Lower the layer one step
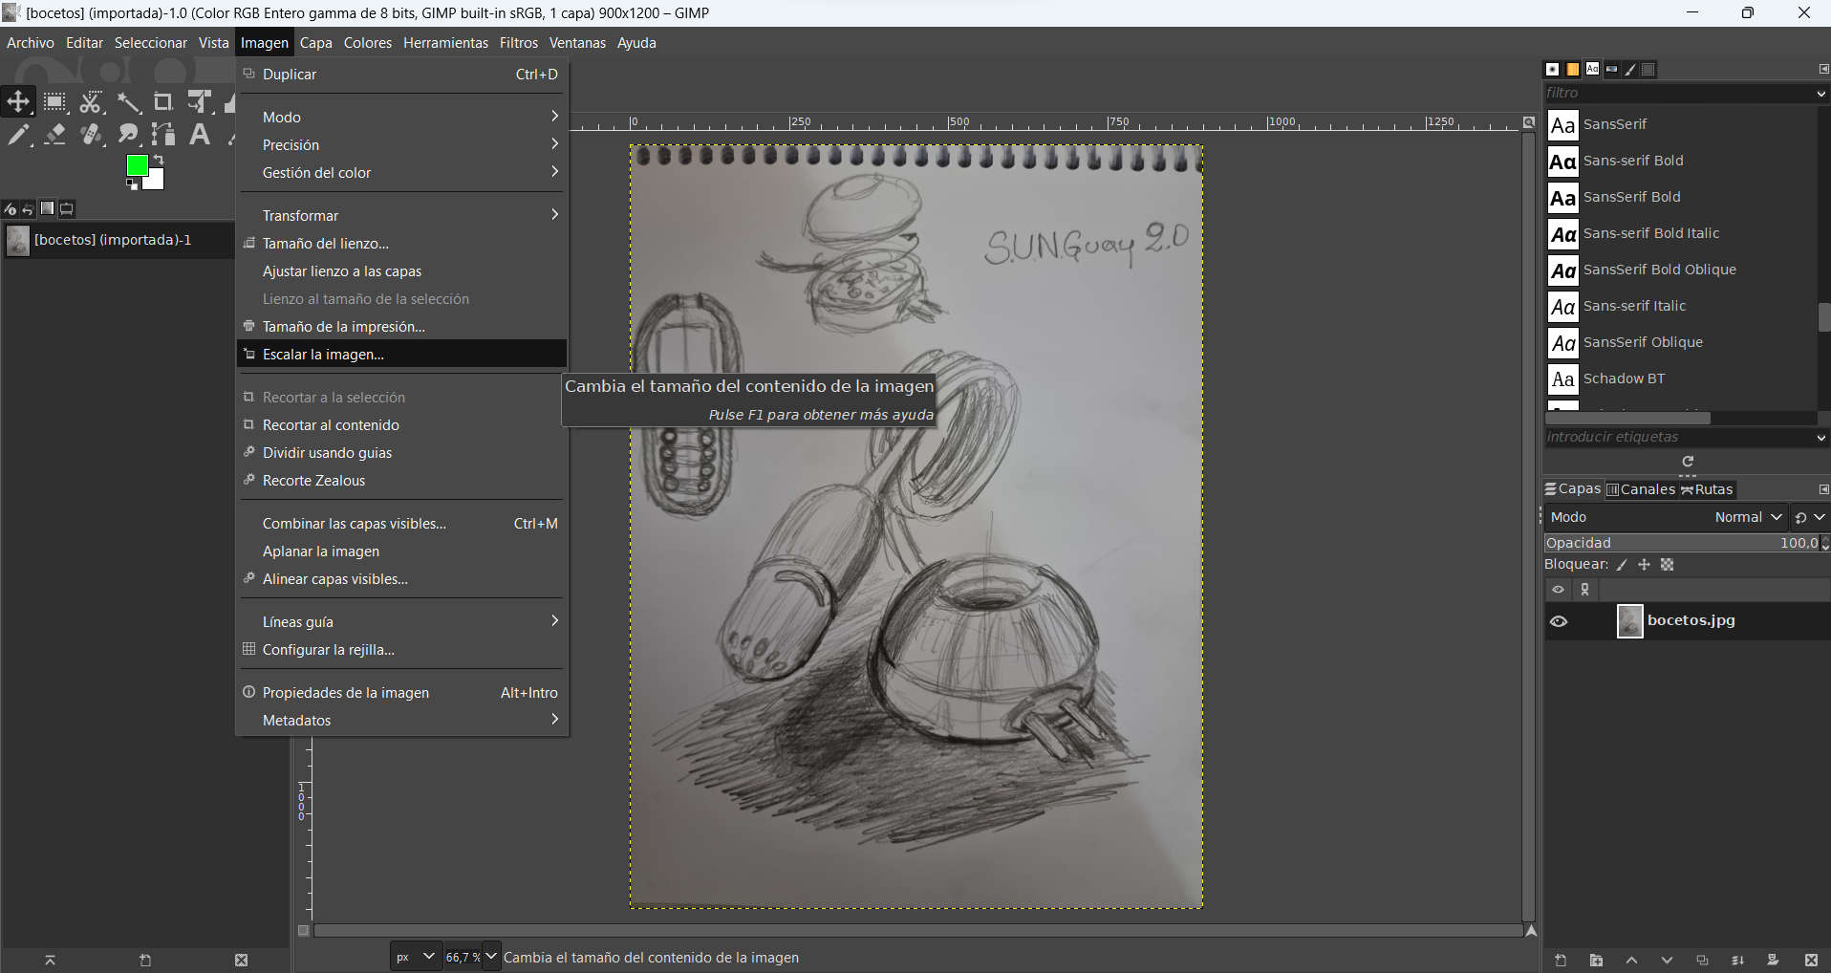The height and width of the screenshot is (973, 1831). click(1667, 960)
